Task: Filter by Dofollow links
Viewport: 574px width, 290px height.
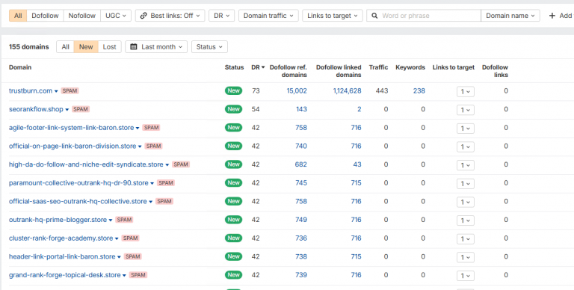Action: pyautogui.click(x=45, y=16)
